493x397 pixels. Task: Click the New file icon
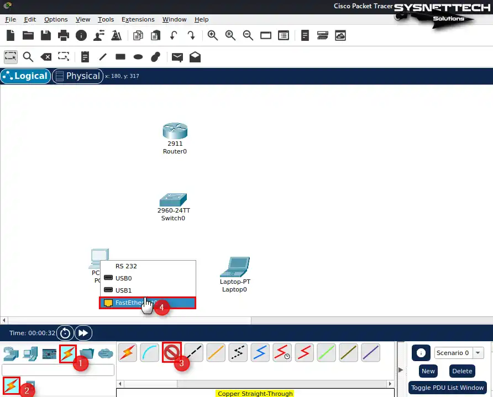tap(11, 35)
